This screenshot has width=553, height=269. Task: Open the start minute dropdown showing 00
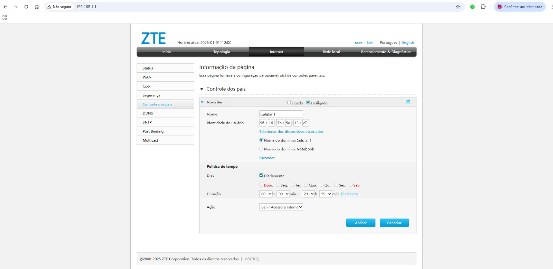[283, 194]
